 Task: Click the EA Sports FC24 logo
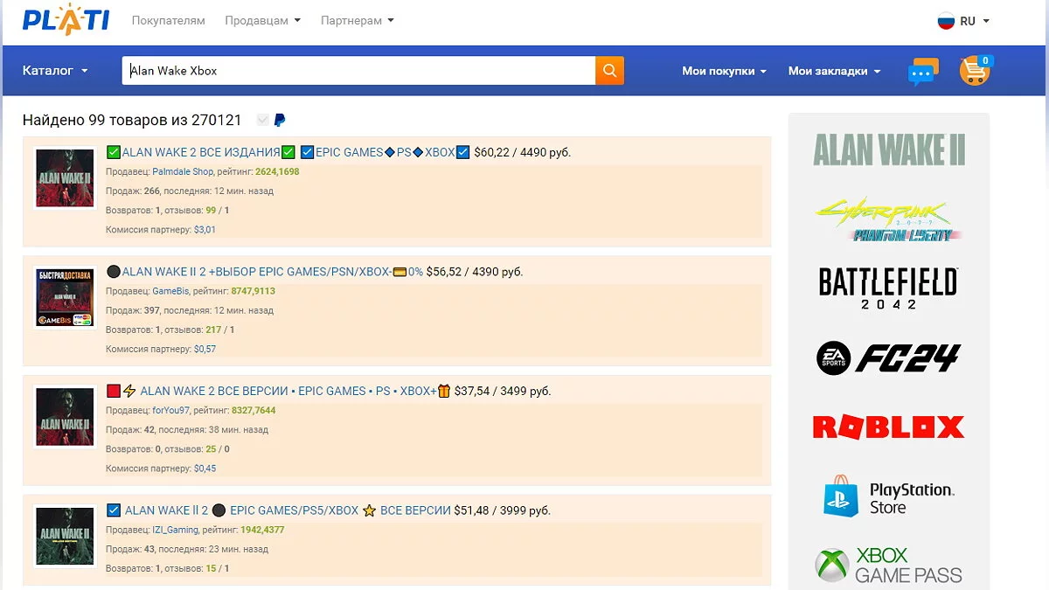888,357
